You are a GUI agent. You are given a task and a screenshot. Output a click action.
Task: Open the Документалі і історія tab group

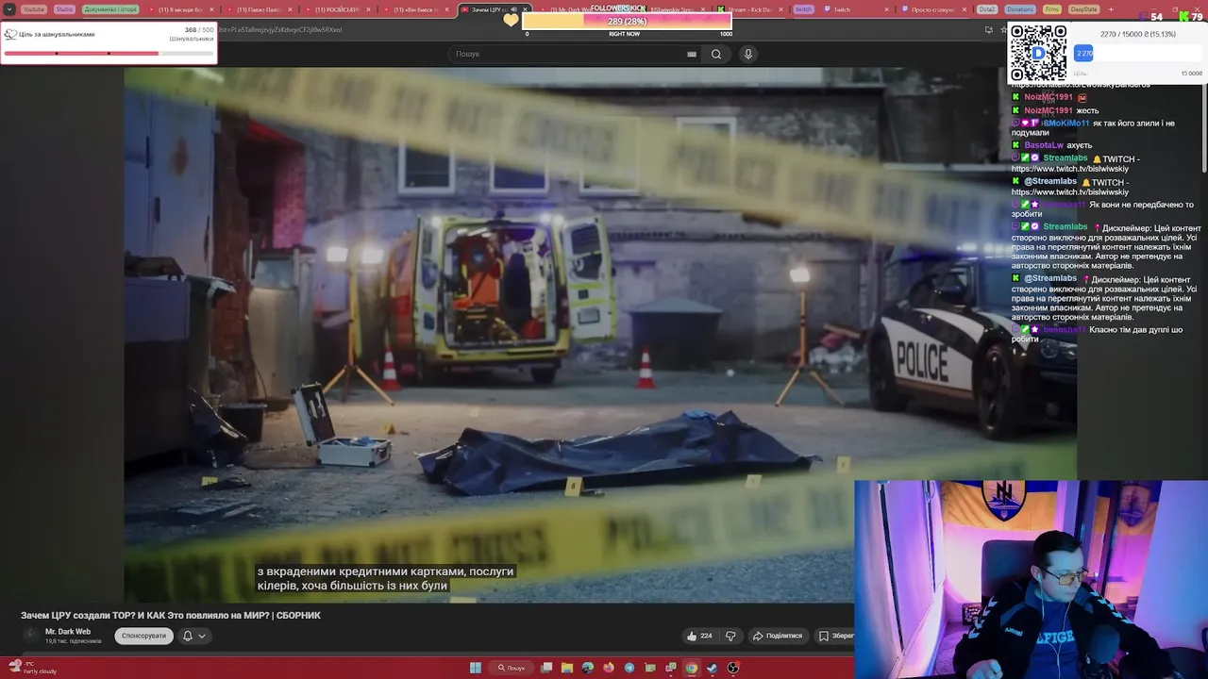coord(110,9)
